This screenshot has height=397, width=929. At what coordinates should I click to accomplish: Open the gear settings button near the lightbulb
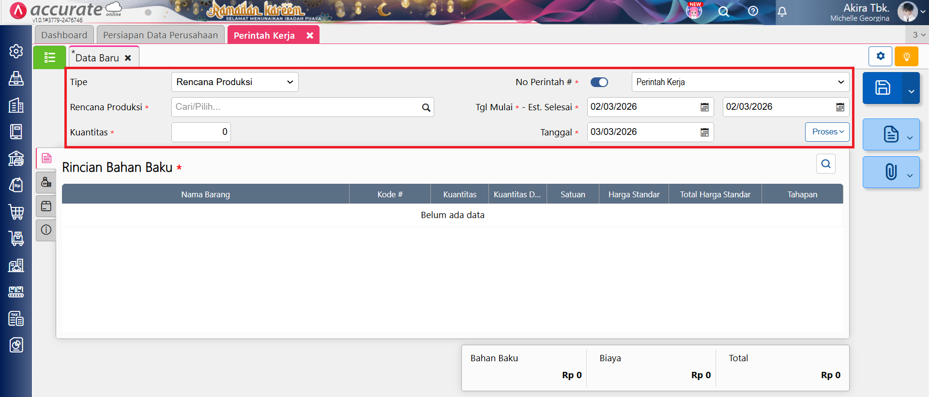880,57
